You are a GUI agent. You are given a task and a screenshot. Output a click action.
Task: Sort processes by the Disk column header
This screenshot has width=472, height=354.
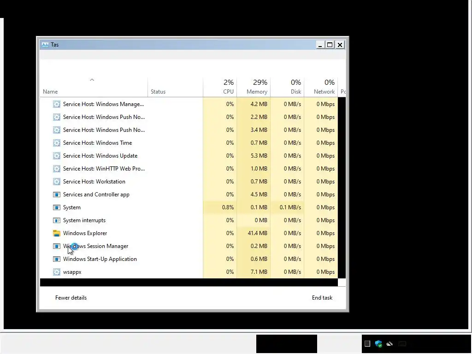coord(296,92)
